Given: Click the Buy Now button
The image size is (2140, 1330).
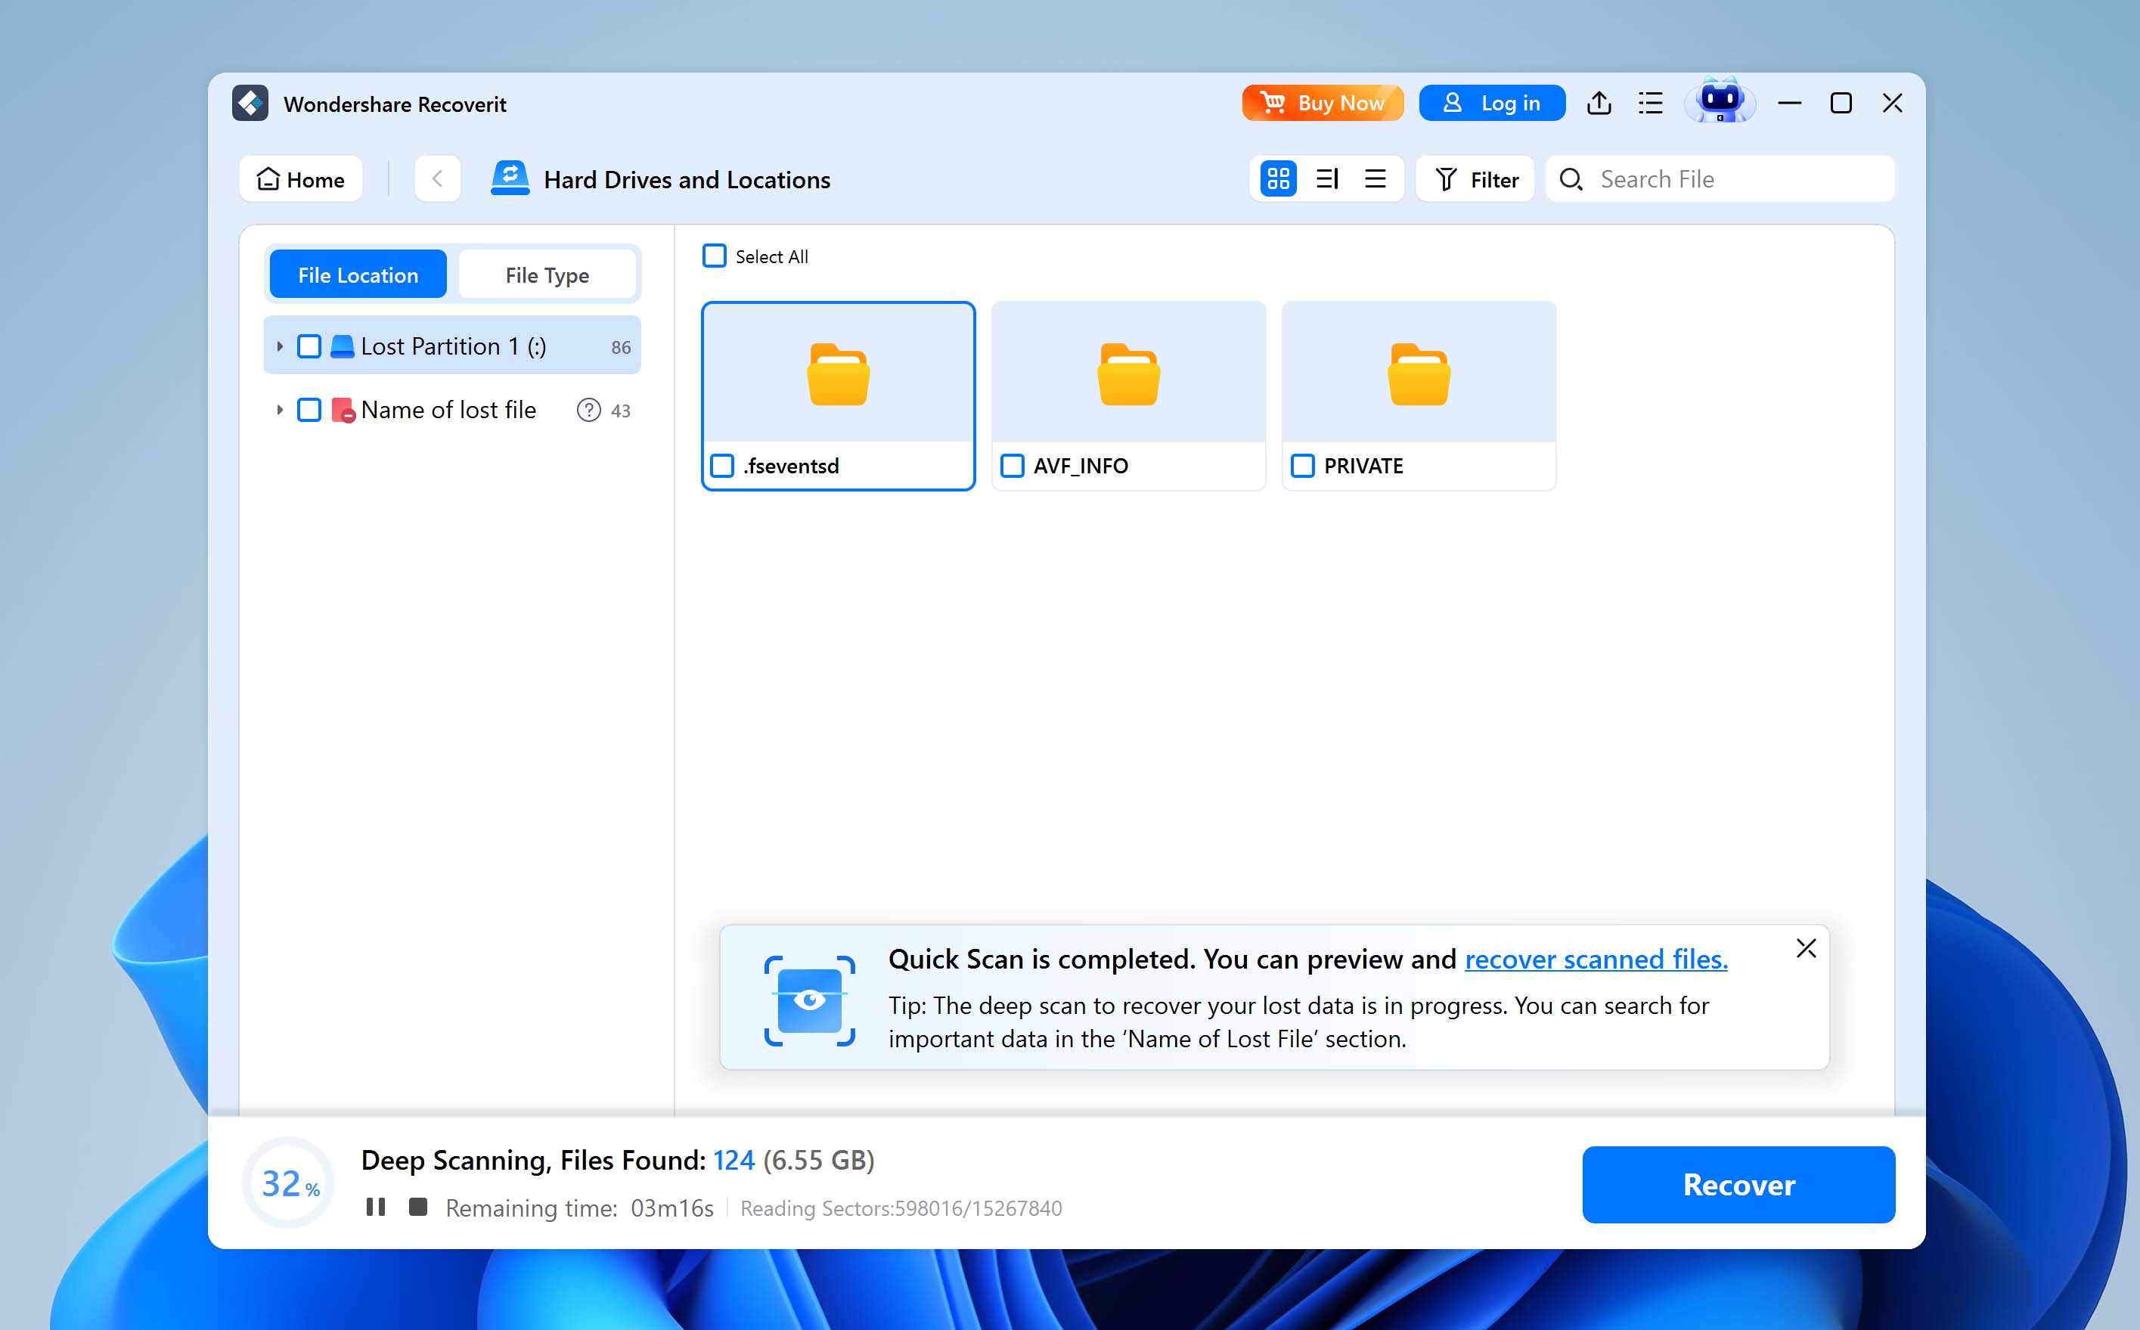Looking at the screenshot, I should coord(1323,103).
